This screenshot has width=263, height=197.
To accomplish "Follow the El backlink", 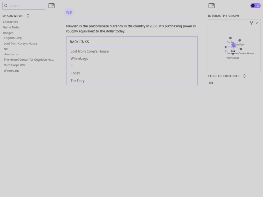I will (x=72, y=66).
